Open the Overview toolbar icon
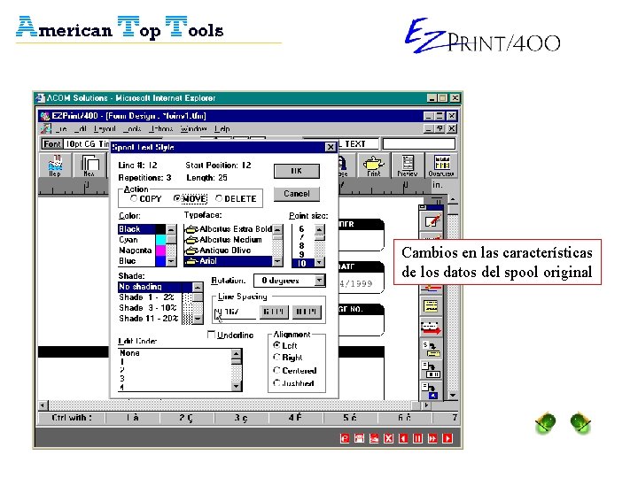This screenshot has height=478, width=638. pyautogui.click(x=441, y=165)
